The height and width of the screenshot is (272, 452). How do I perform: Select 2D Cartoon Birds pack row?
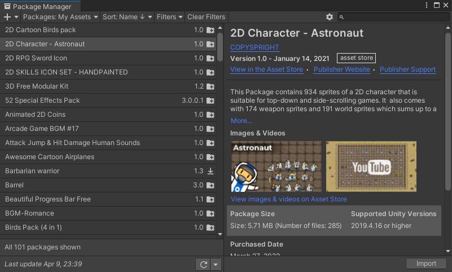108,30
